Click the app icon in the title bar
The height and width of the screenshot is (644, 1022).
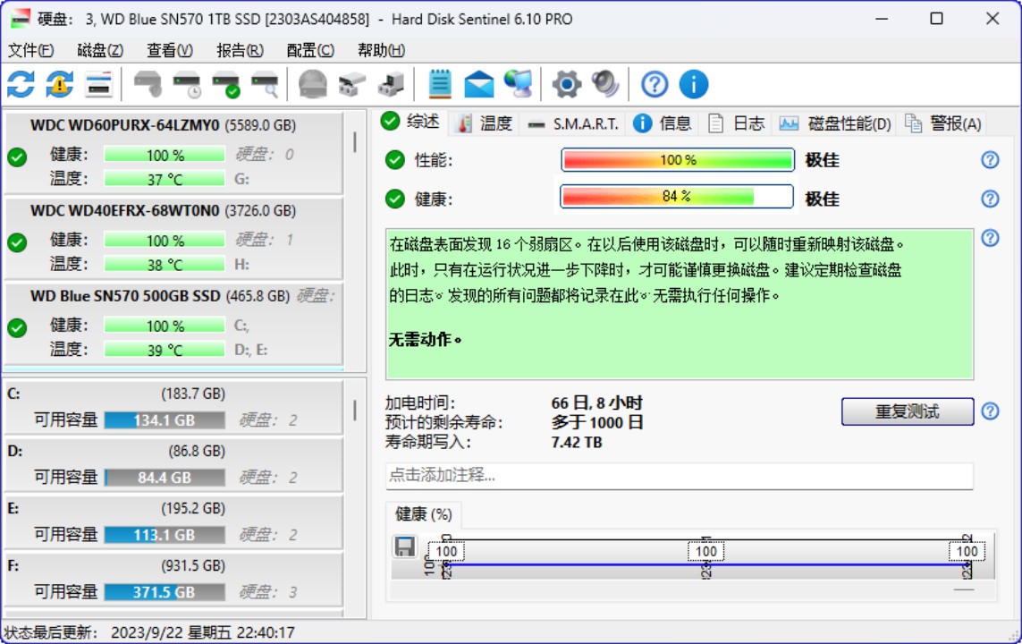(21, 19)
